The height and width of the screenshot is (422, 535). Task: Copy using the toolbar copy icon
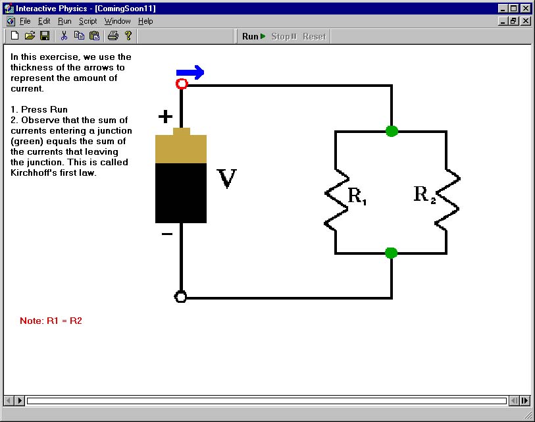[x=79, y=36]
